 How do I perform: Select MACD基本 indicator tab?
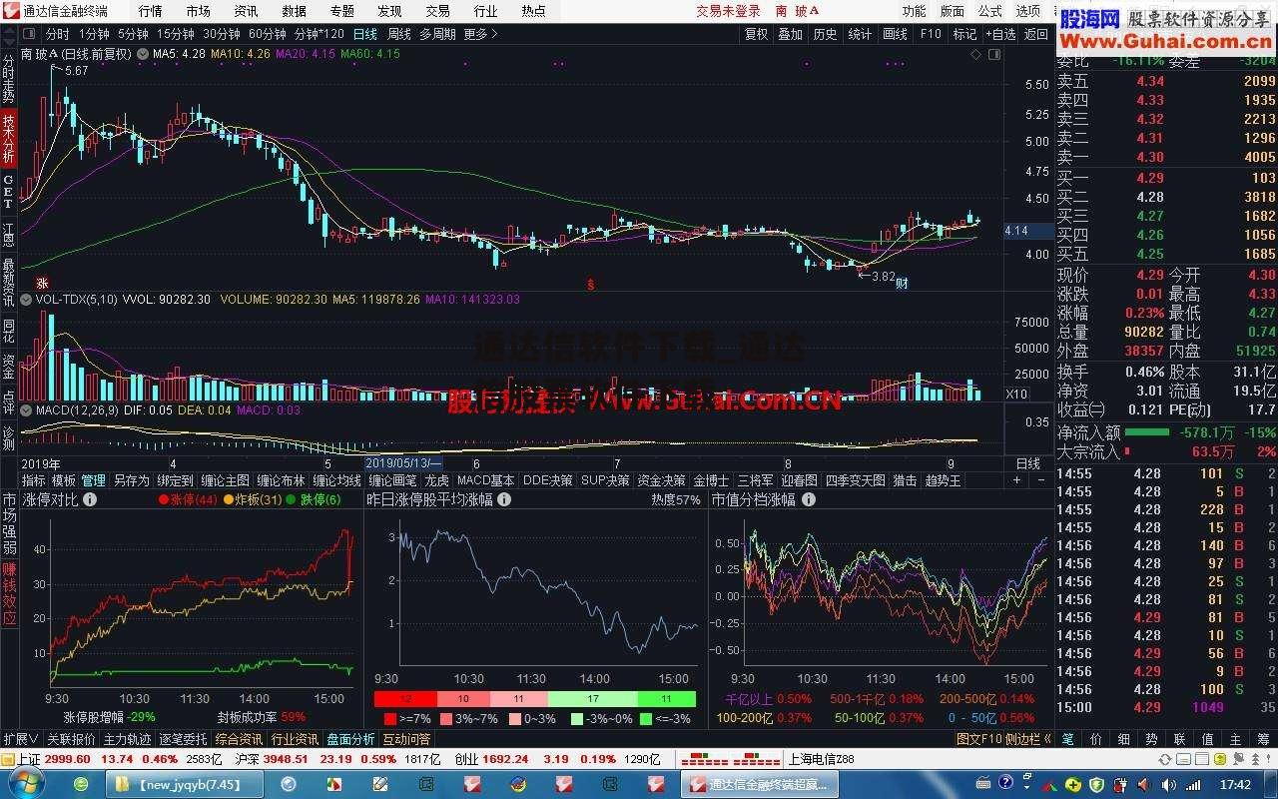click(x=486, y=480)
